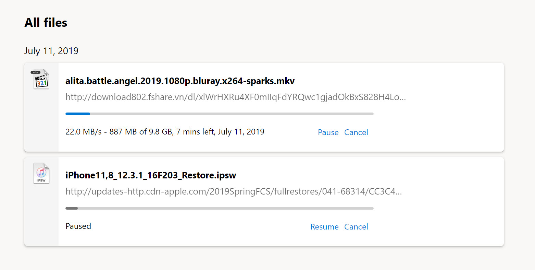This screenshot has width=535, height=270.
Task: Click the dark filled part of the ipsw progress bar
Action: (72, 208)
